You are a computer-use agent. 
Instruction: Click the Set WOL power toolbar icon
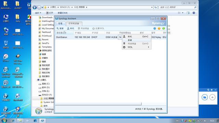pos(93,28)
